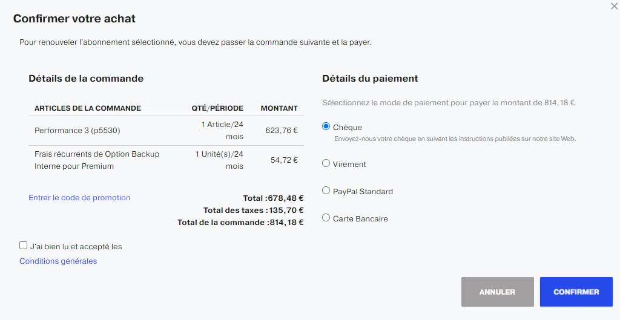The image size is (620, 320).
Task: Click the QTÉ/PÉRIODE column header
Action: pos(217,108)
